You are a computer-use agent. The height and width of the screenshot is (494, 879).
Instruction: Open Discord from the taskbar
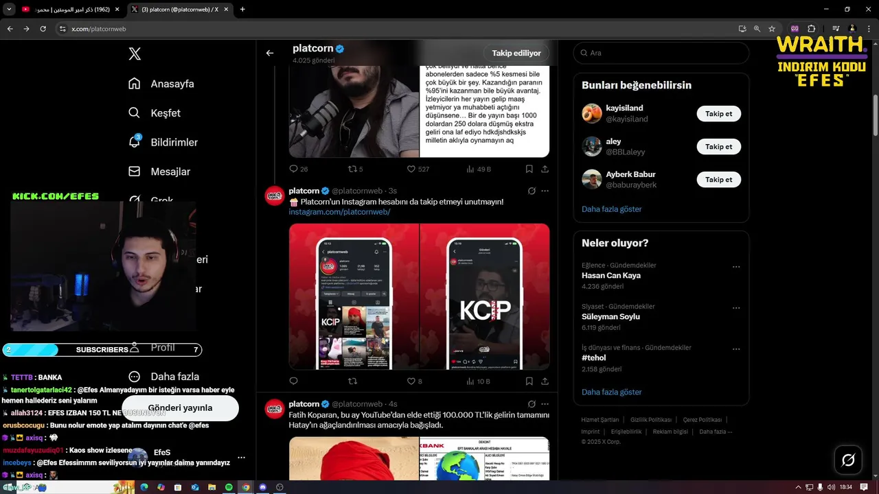point(262,487)
